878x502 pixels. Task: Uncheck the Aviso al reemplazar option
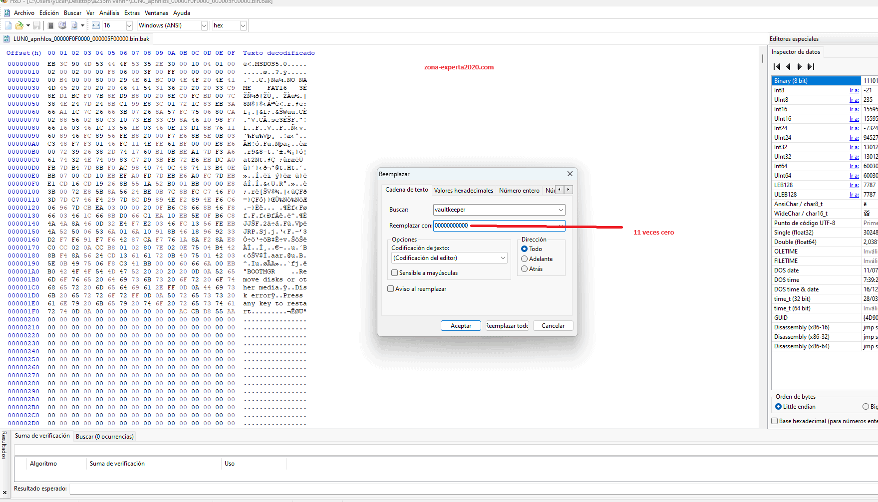click(x=390, y=288)
